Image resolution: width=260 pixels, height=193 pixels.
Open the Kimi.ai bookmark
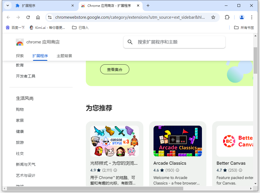click(x=47, y=28)
